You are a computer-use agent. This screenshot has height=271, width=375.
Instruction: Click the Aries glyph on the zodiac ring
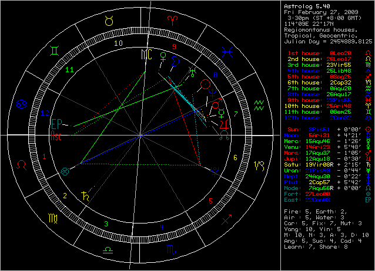[x=172, y=19]
